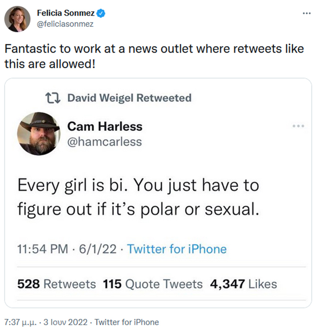The height and width of the screenshot is (331, 318).
Task: Open Felicia Sonmez's profile photo
Action: [x=18, y=19]
